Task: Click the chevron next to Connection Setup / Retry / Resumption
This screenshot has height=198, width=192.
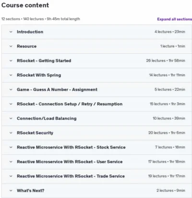Action: pyautogui.click(x=11, y=104)
